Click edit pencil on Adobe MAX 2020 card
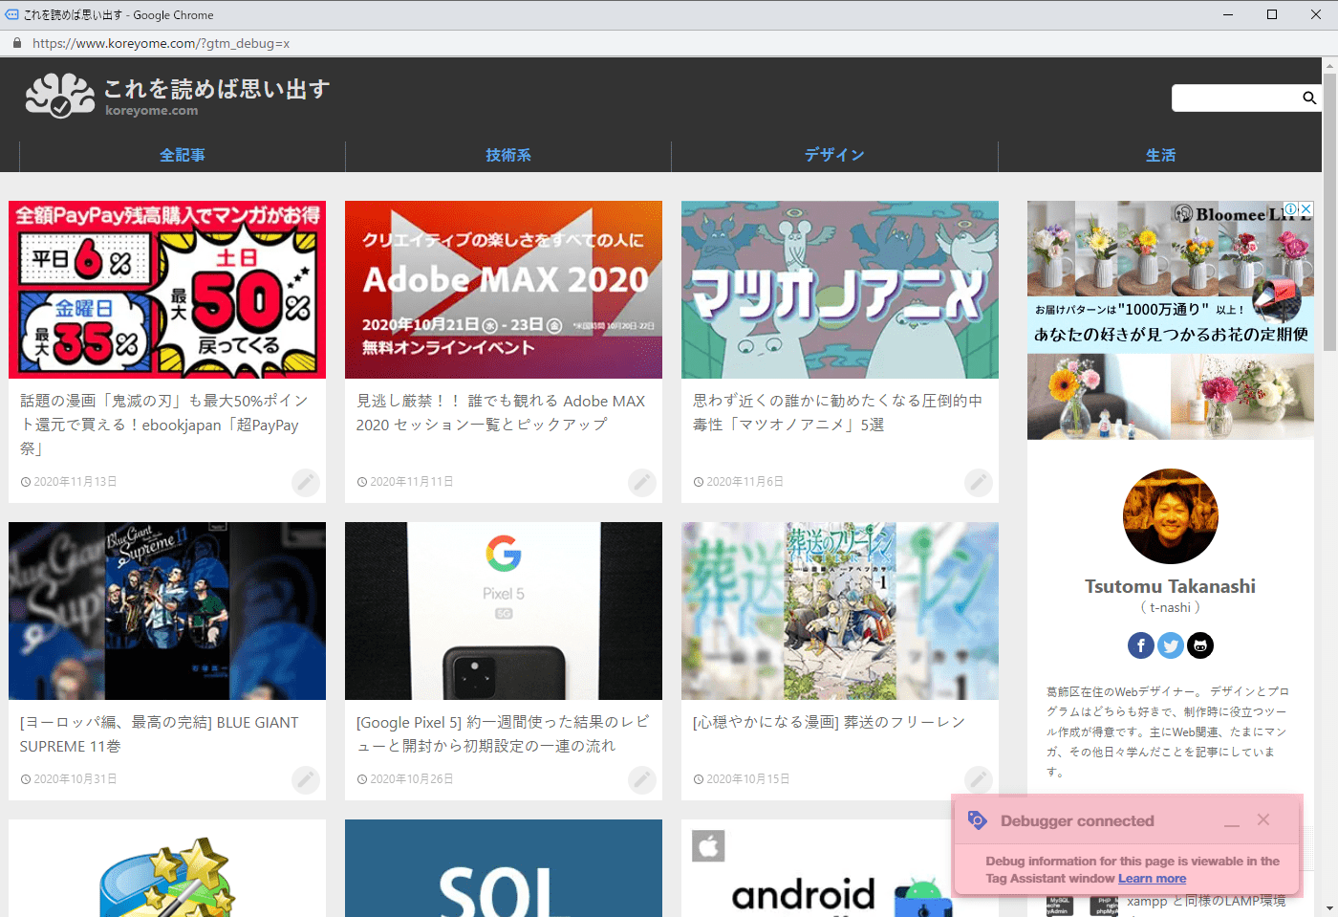Screen dimensions: 1338x917 (642, 483)
